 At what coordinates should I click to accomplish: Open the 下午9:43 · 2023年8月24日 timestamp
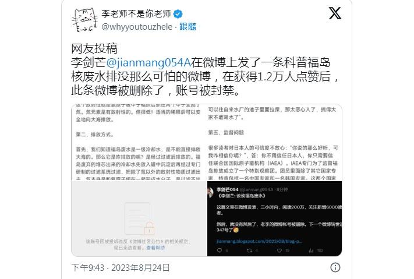(x=121, y=267)
